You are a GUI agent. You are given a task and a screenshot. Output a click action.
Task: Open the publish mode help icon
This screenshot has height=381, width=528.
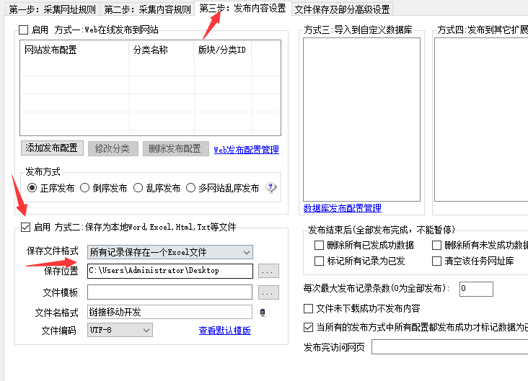pyautogui.click(x=271, y=188)
